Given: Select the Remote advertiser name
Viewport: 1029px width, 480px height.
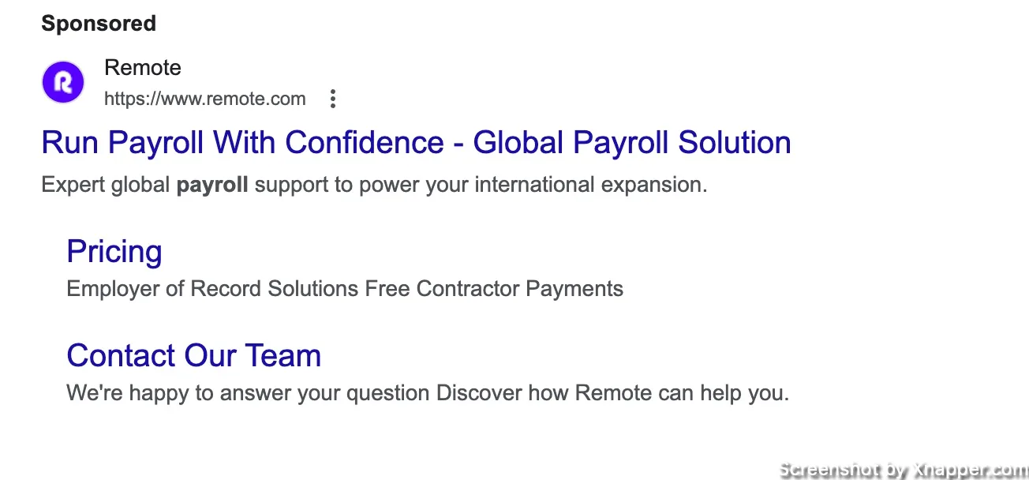Looking at the screenshot, I should tap(143, 68).
